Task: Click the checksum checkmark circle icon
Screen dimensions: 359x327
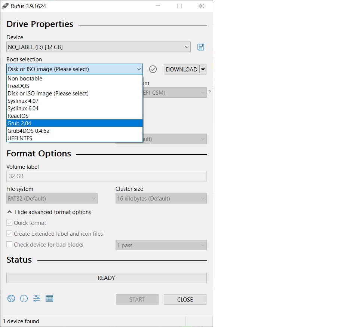Action: [x=153, y=69]
